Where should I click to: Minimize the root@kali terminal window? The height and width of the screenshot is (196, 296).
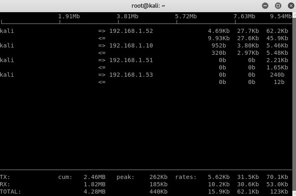pyautogui.click(x=265, y=6)
